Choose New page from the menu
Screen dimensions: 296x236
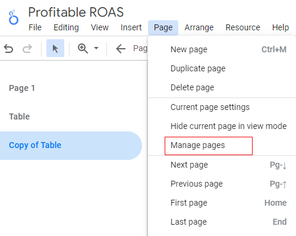[222, 49]
